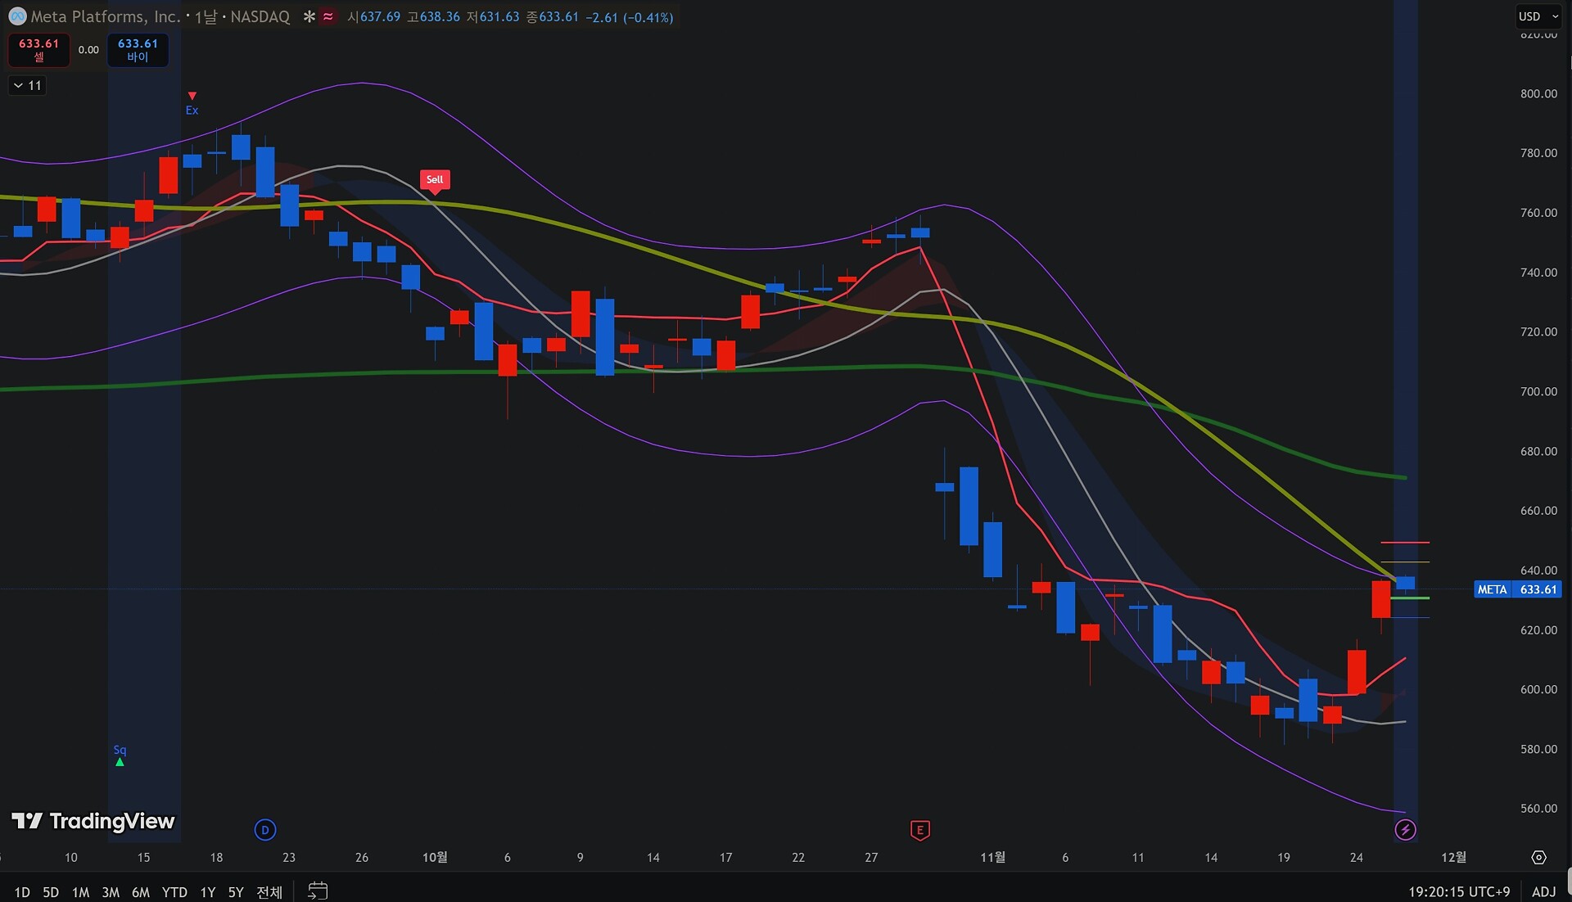Open the USD currency dropdown
This screenshot has width=1572, height=902.
click(x=1538, y=16)
